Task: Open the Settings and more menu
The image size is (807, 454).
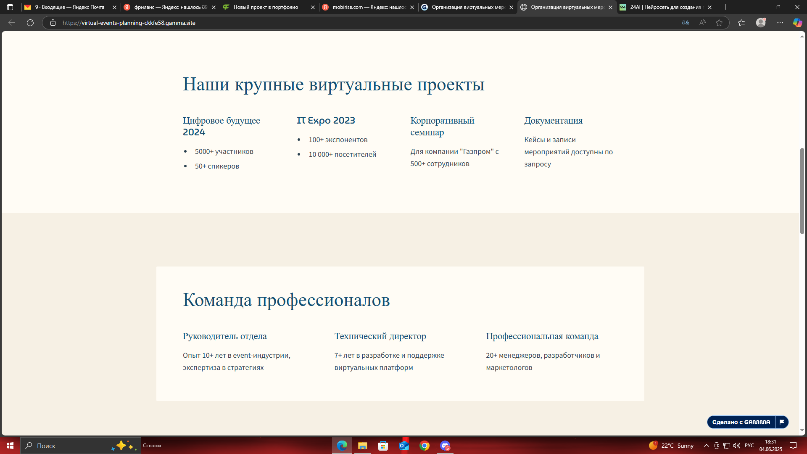Action: click(x=780, y=23)
